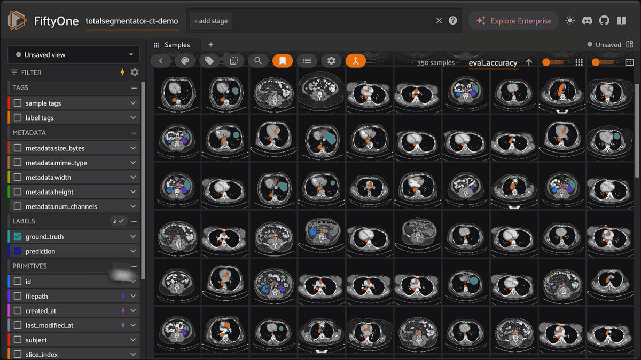Image resolution: width=641 pixels, height=360 pixels.
Task: Toggle light/dark theme sun icon
Action: 570,21
